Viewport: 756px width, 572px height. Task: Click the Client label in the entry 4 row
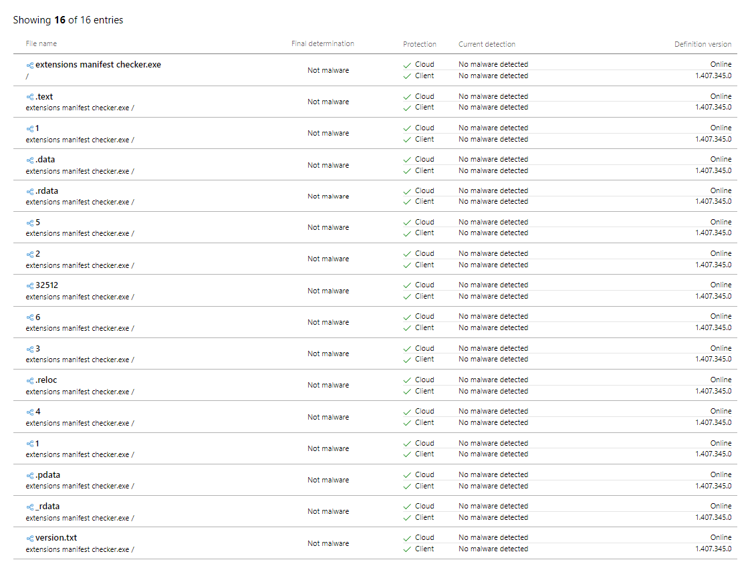(x=424, y=422)
